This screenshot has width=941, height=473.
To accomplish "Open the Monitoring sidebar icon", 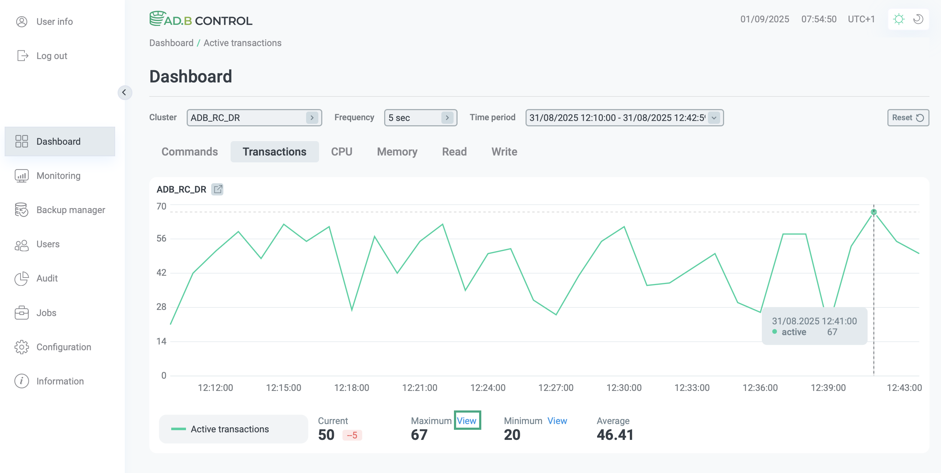I will [22, 176].
